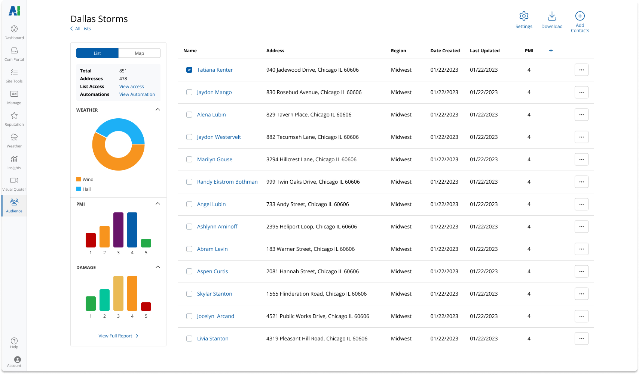Click the View Automation link
This screenshot has width=639, height=374.
137,94
